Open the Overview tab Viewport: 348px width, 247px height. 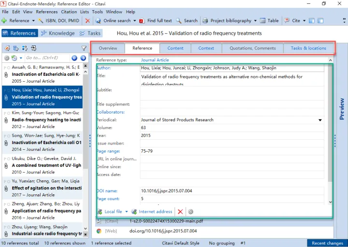[x=108, y=48]
